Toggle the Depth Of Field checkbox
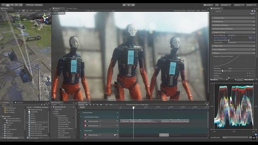Viewport: 258px width, 145px height. [x=213, y=32]
